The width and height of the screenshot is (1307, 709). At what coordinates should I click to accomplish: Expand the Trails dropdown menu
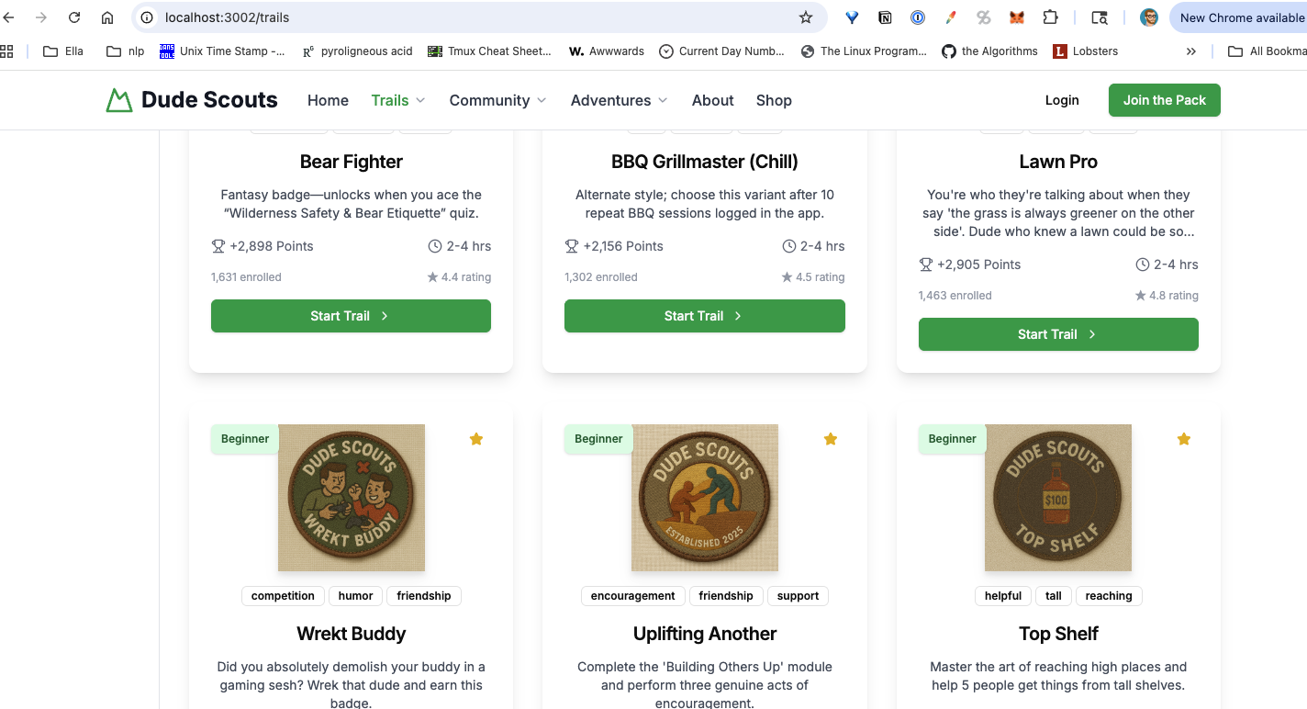pyautogui.click(x=398, y=100)
